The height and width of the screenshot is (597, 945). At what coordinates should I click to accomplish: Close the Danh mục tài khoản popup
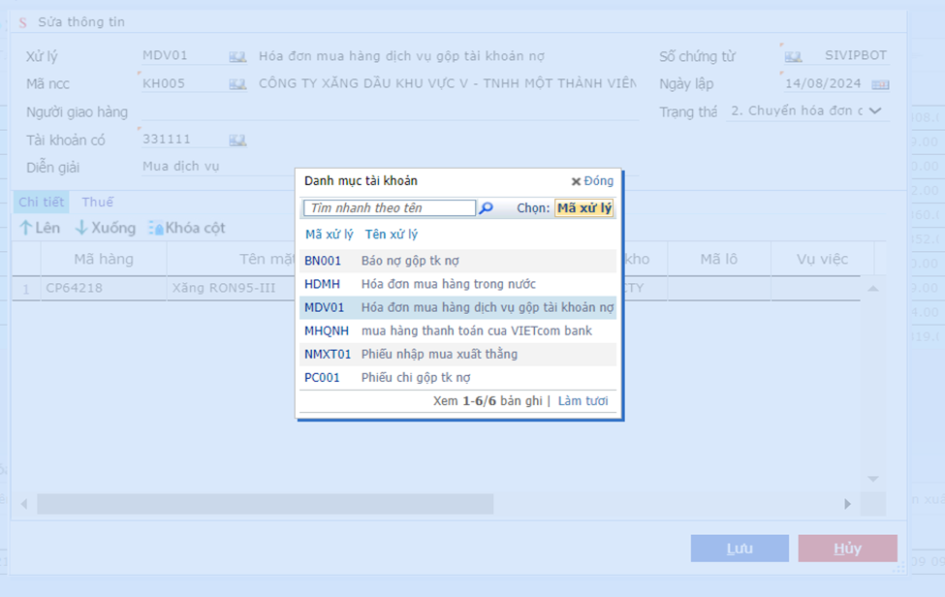(592, 181)
